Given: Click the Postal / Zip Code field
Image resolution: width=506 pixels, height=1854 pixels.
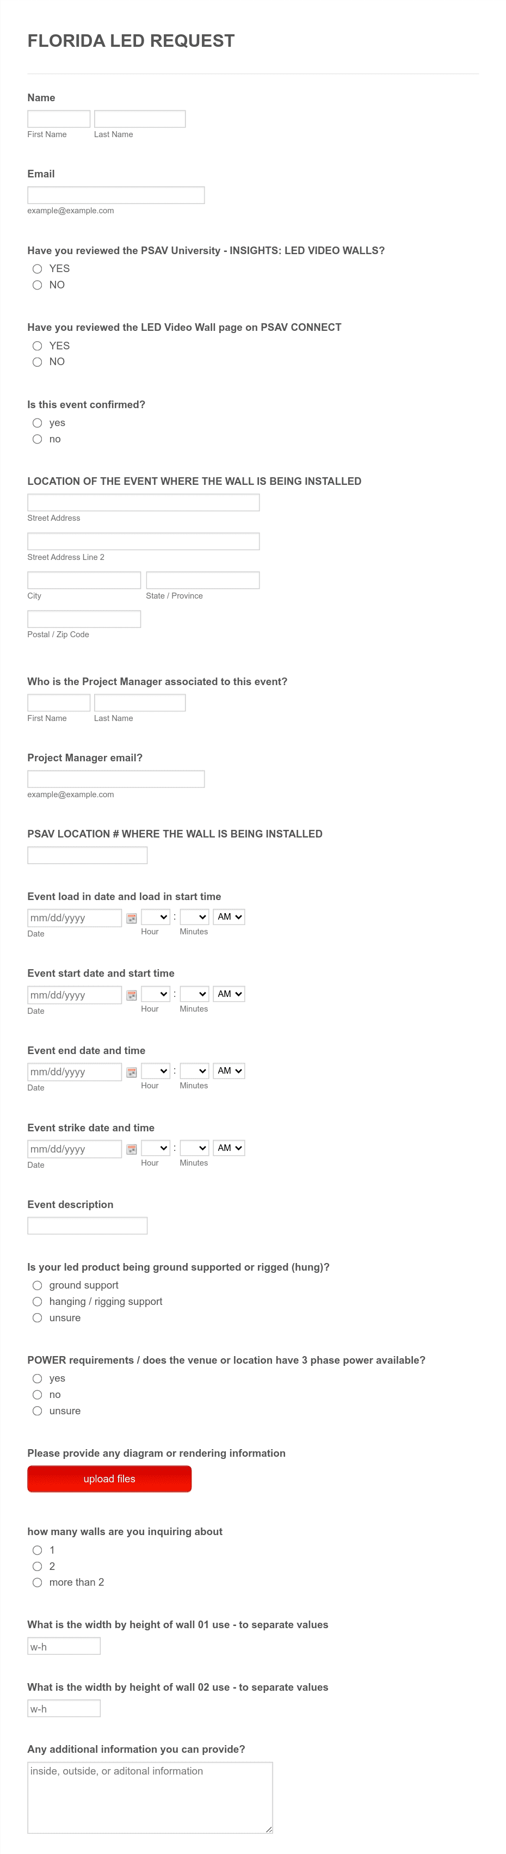Looking at the screenshot, I should pos(84,619).
